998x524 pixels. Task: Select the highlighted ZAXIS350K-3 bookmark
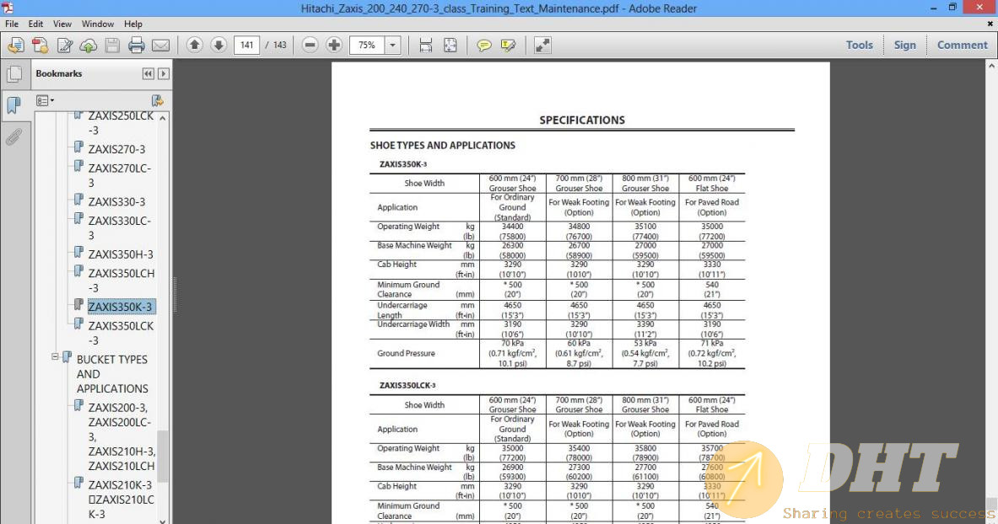tap(121, 307)
